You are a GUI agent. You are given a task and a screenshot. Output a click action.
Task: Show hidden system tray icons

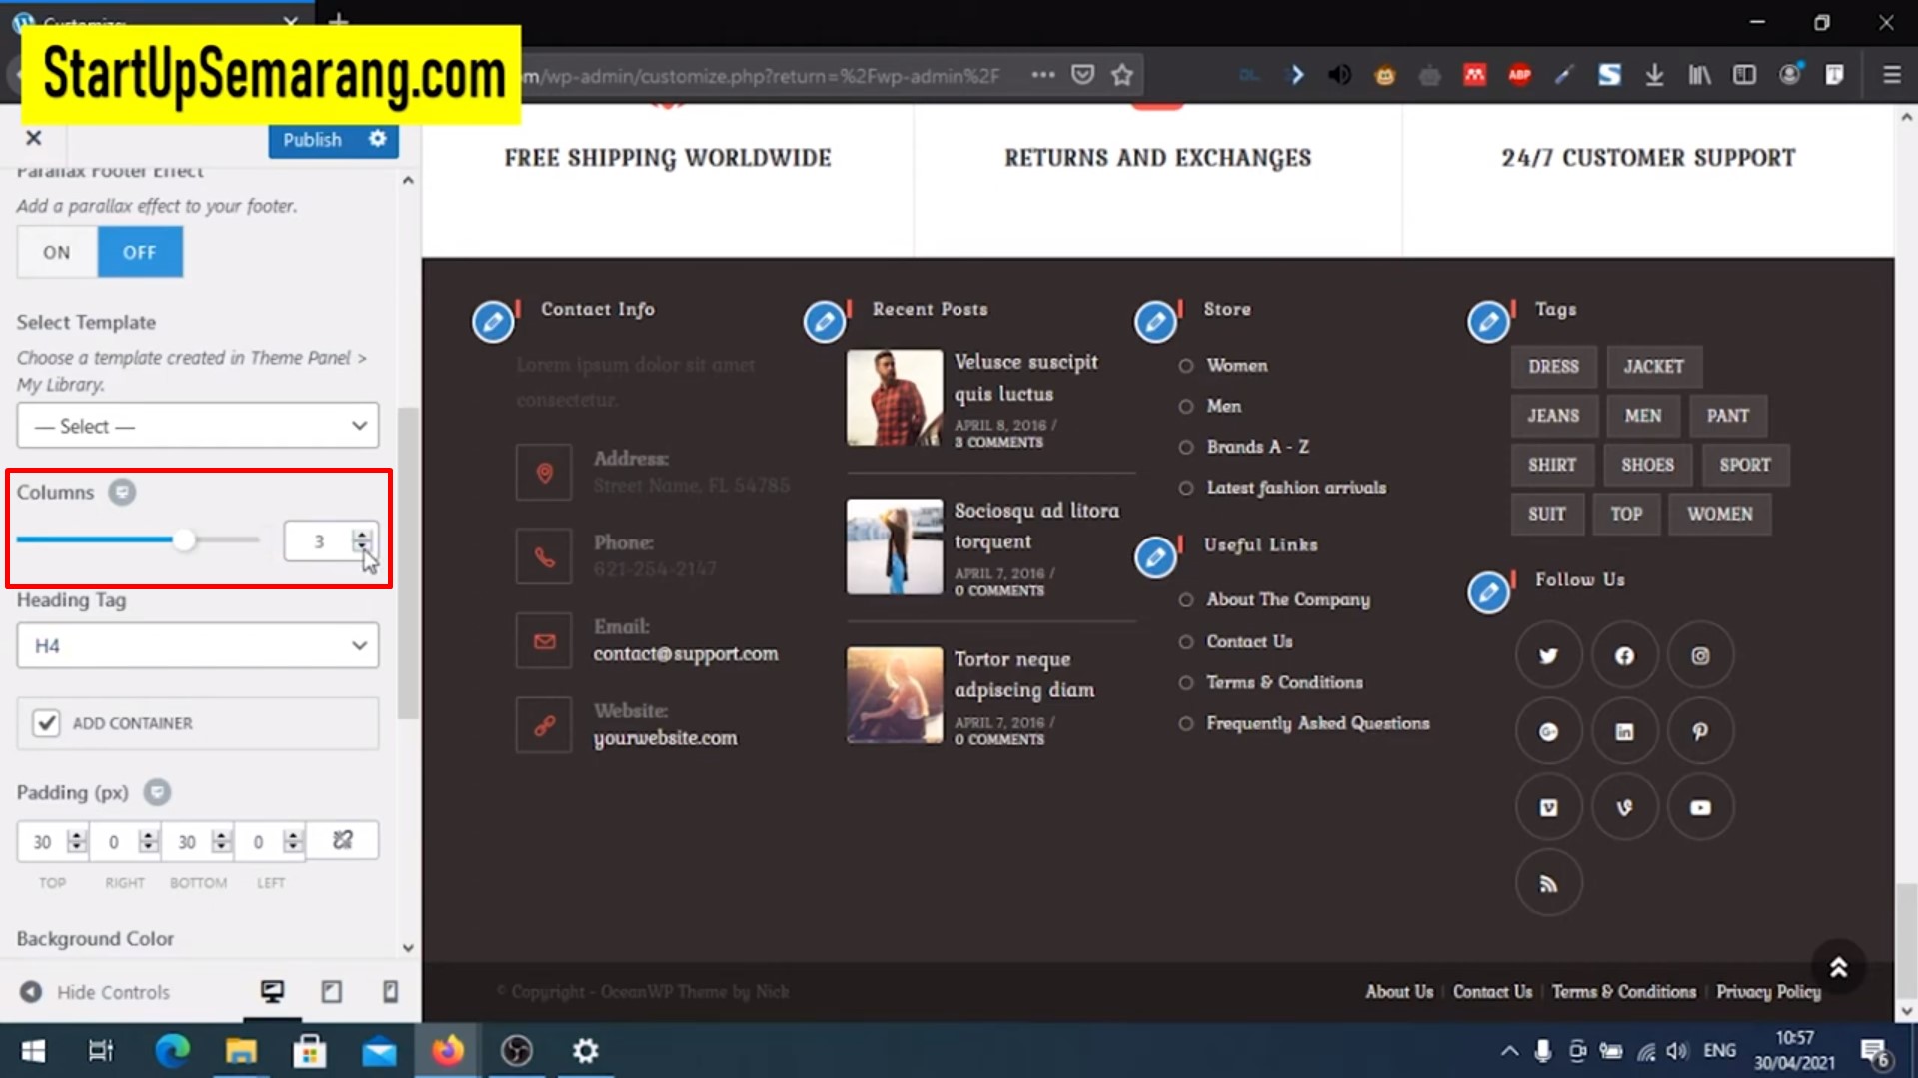coord(1509,1050)
